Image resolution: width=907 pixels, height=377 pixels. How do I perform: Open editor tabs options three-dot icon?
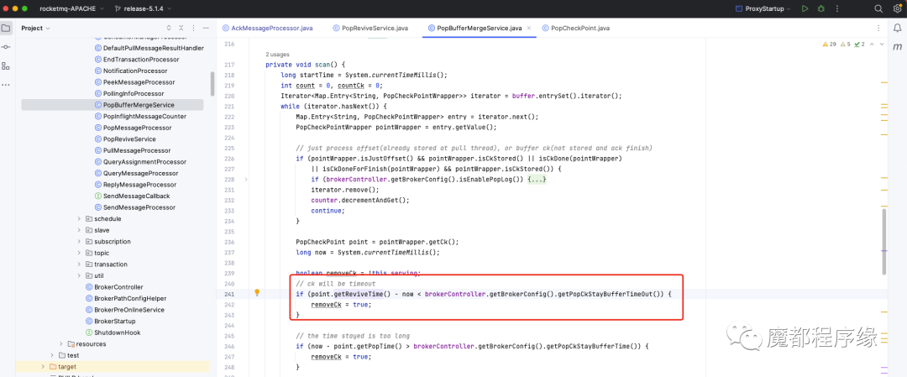tap(878, 28)
